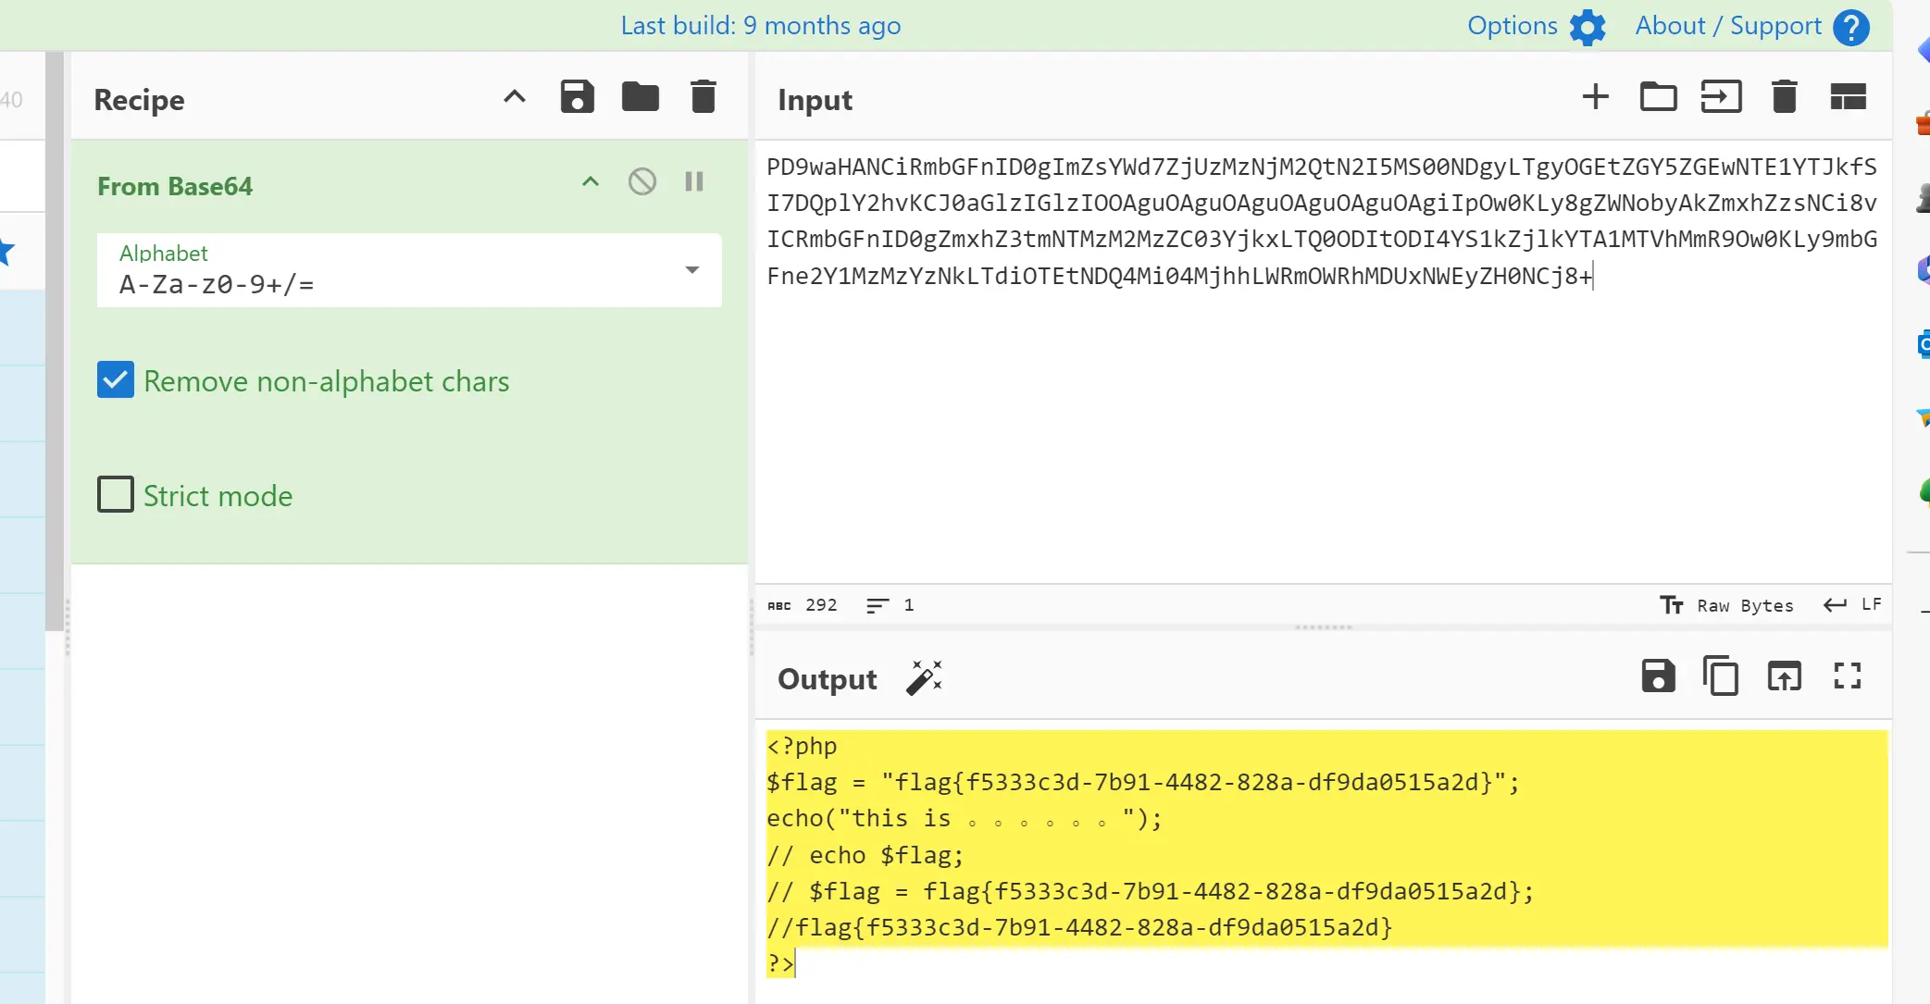
Task: Clear recipe with trash icon
Action: coord(704,97)
